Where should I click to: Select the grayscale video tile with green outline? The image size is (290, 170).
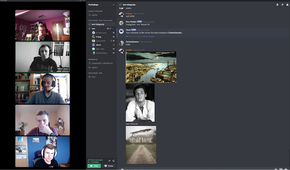(42, 57)
